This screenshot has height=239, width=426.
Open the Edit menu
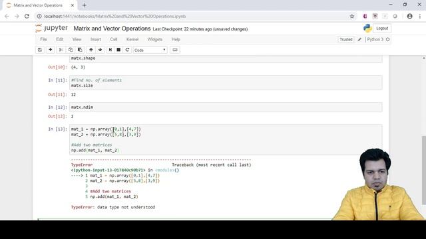point(59,40)
